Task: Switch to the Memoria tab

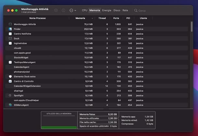Action: point(95,10)
